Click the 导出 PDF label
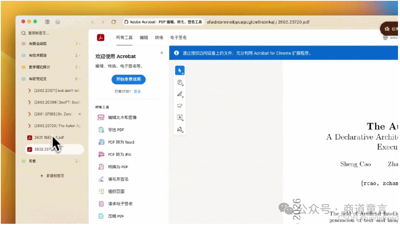 tap(116, 130)
